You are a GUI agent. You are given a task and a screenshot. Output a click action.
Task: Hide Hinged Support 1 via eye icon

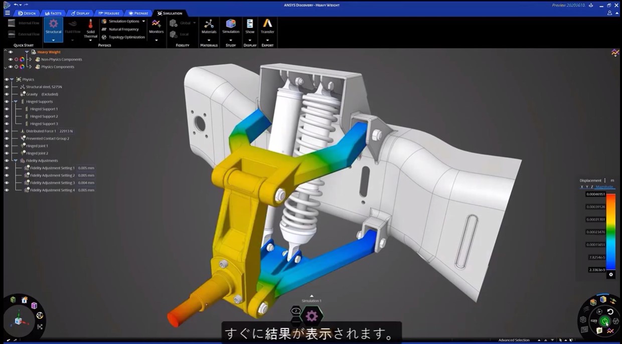coord(7,109)
